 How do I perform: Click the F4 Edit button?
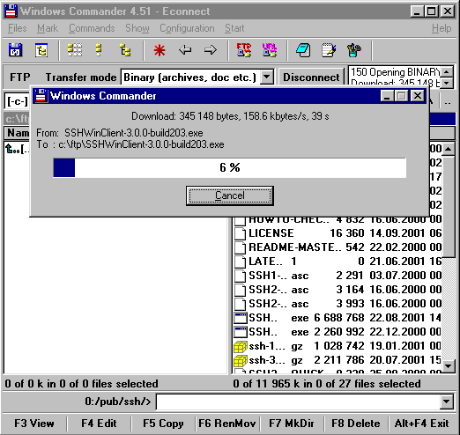pos(99,424)
